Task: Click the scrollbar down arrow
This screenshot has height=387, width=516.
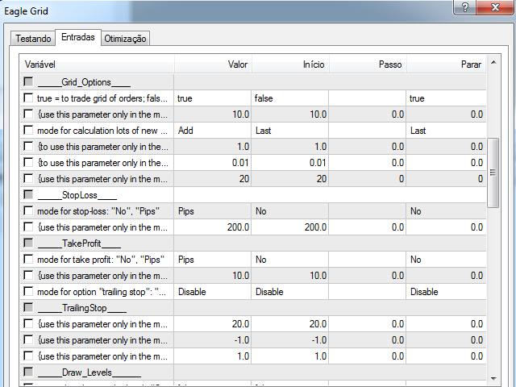Action: tap(493, 378)
